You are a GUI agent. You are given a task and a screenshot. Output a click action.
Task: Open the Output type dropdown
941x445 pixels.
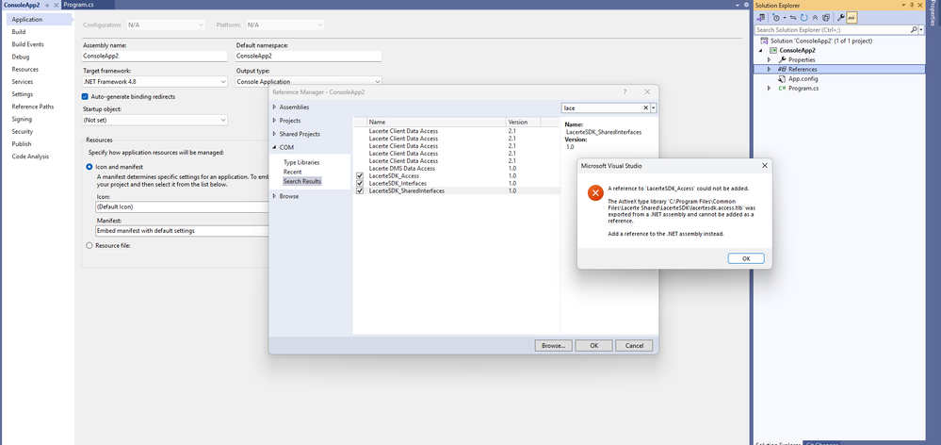pos(308,82)
